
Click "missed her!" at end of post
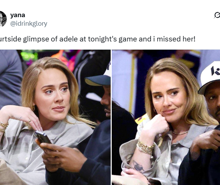176,39
